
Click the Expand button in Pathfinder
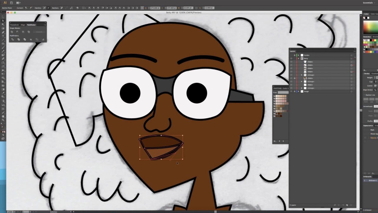[x=39, y=32]
